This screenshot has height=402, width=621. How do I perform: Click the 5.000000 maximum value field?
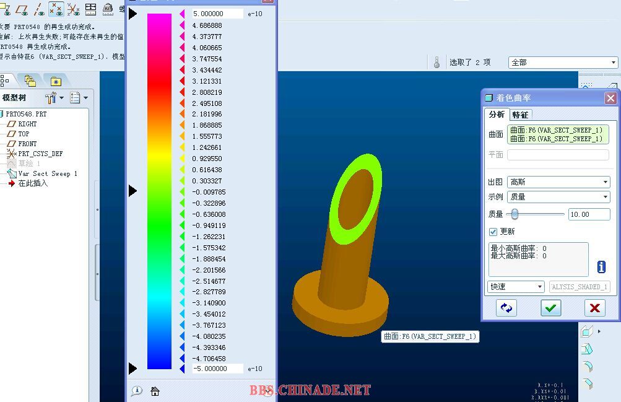pyautogui.click(x=217, y=14)
